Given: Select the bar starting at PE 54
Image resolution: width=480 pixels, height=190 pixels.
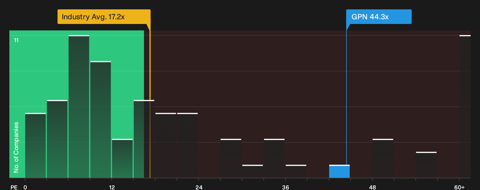Looking at the screenshot, I should (x=426, y=165).
